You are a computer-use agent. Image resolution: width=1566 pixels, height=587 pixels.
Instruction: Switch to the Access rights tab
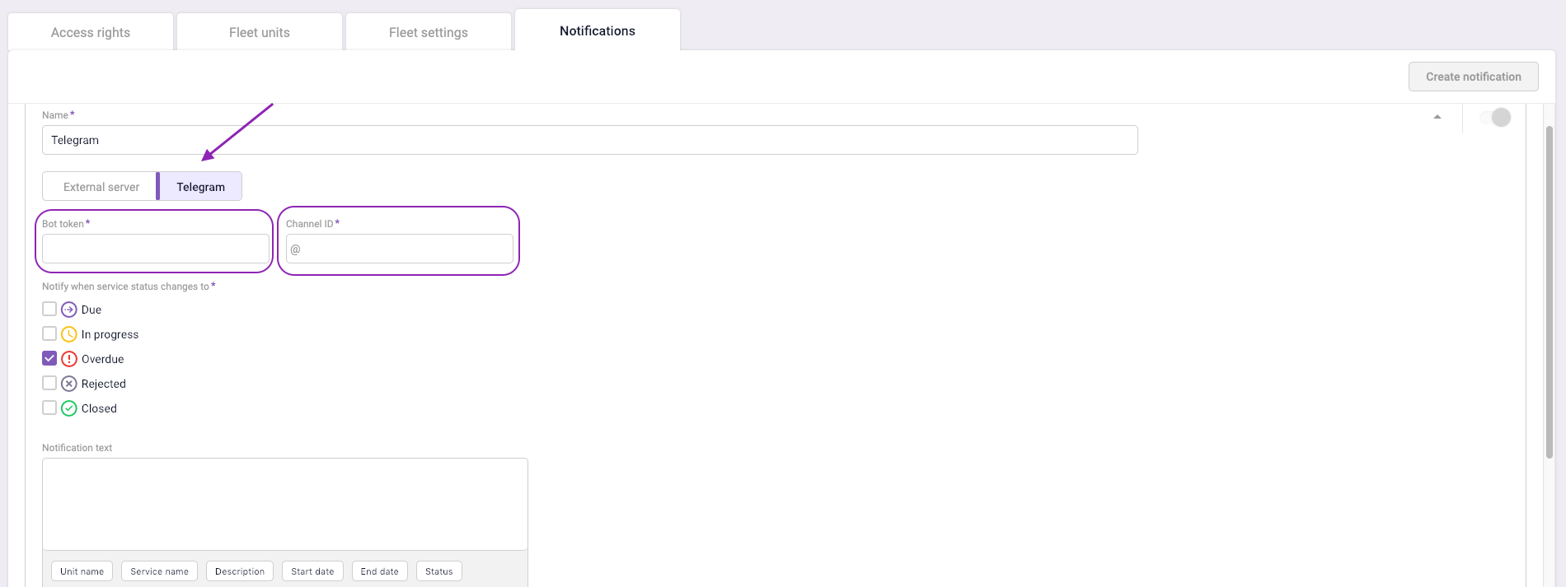[91, 32]
